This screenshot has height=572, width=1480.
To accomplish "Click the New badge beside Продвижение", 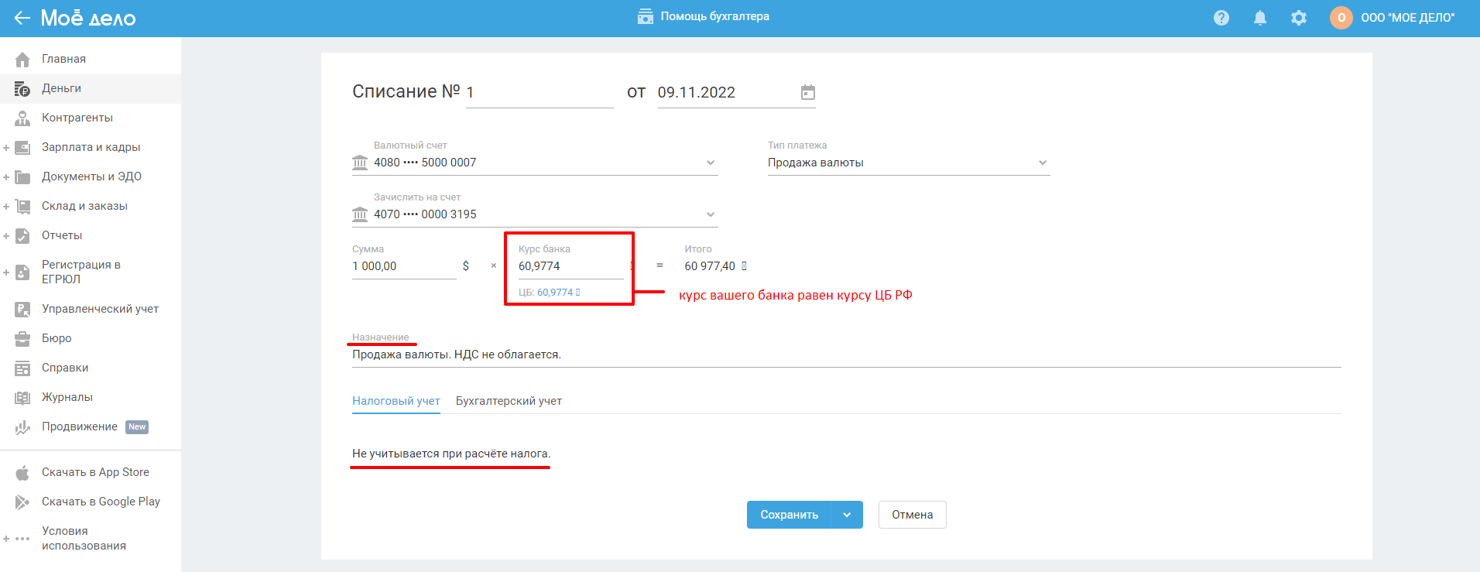I will pyautogui.click(x=137, y=427).
